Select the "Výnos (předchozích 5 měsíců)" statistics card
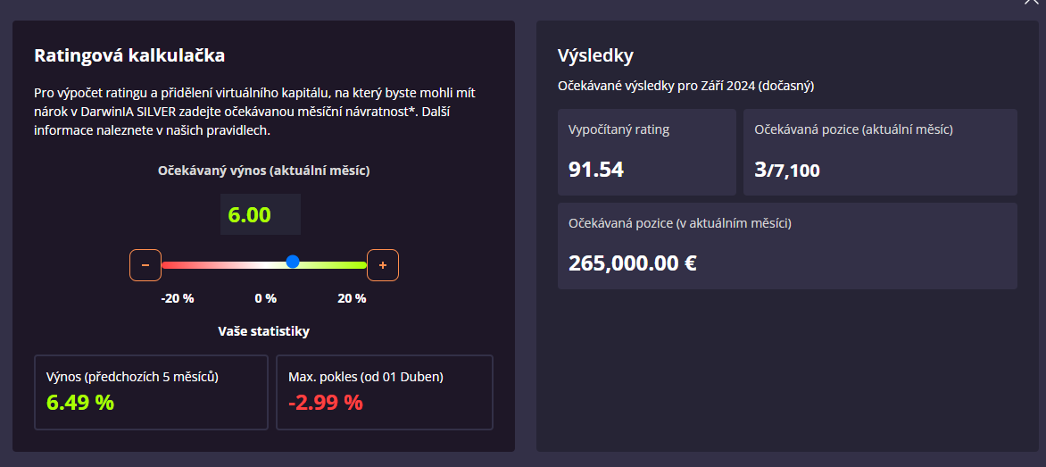1046x467 pixels. tap(151, 392)
